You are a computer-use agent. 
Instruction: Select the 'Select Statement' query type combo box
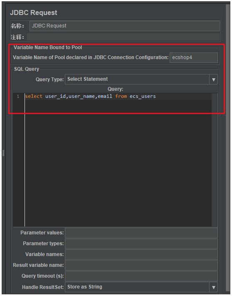(x=141, y=79)
